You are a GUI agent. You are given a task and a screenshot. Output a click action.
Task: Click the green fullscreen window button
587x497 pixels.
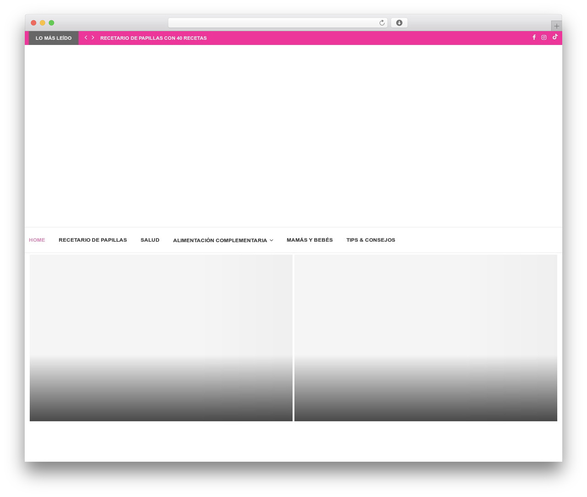coord(51,23)
